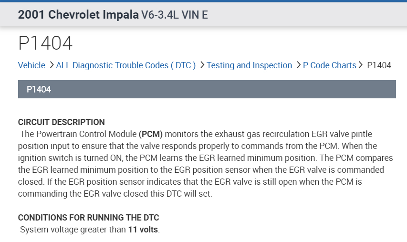Open ALL Diagnostic Trouble Codes (DTC) link

pos(126,65)
